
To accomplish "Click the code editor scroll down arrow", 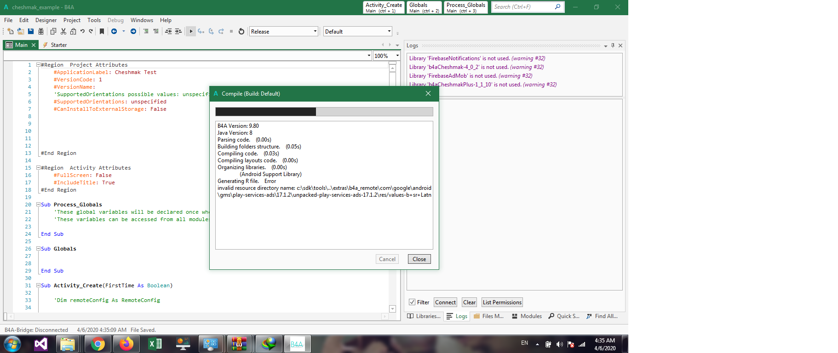I will coord(392,309).
